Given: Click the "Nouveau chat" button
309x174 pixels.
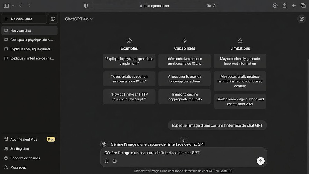Looking at the screenshot, I should [24, 19].
